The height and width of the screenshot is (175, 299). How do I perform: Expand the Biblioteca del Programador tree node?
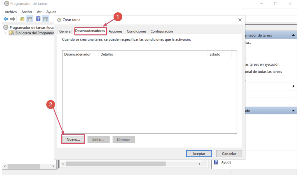[6, 33]
